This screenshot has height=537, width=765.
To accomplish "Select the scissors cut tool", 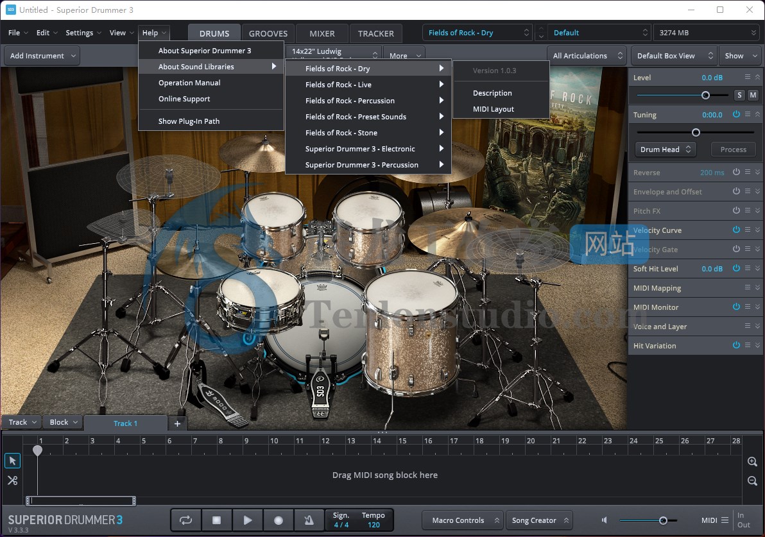I will 13,481.
